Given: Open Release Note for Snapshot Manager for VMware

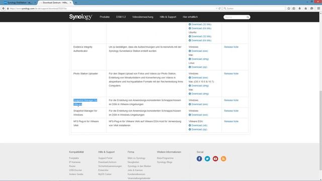Looking at the screenshot, I should click(231, 100).
